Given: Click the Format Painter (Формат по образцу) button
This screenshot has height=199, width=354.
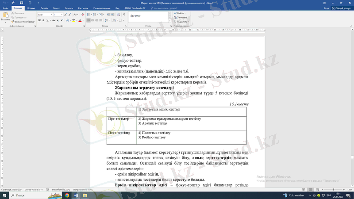Looking at the screenshot, I should click(x=23, y=22).
